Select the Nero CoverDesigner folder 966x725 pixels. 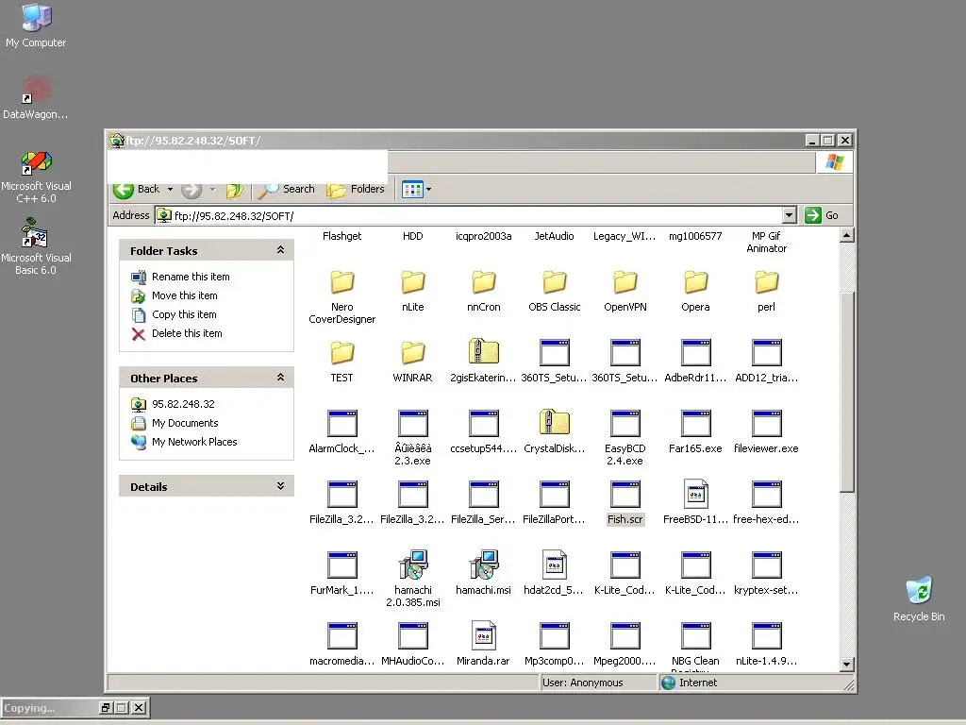point(341,296)
